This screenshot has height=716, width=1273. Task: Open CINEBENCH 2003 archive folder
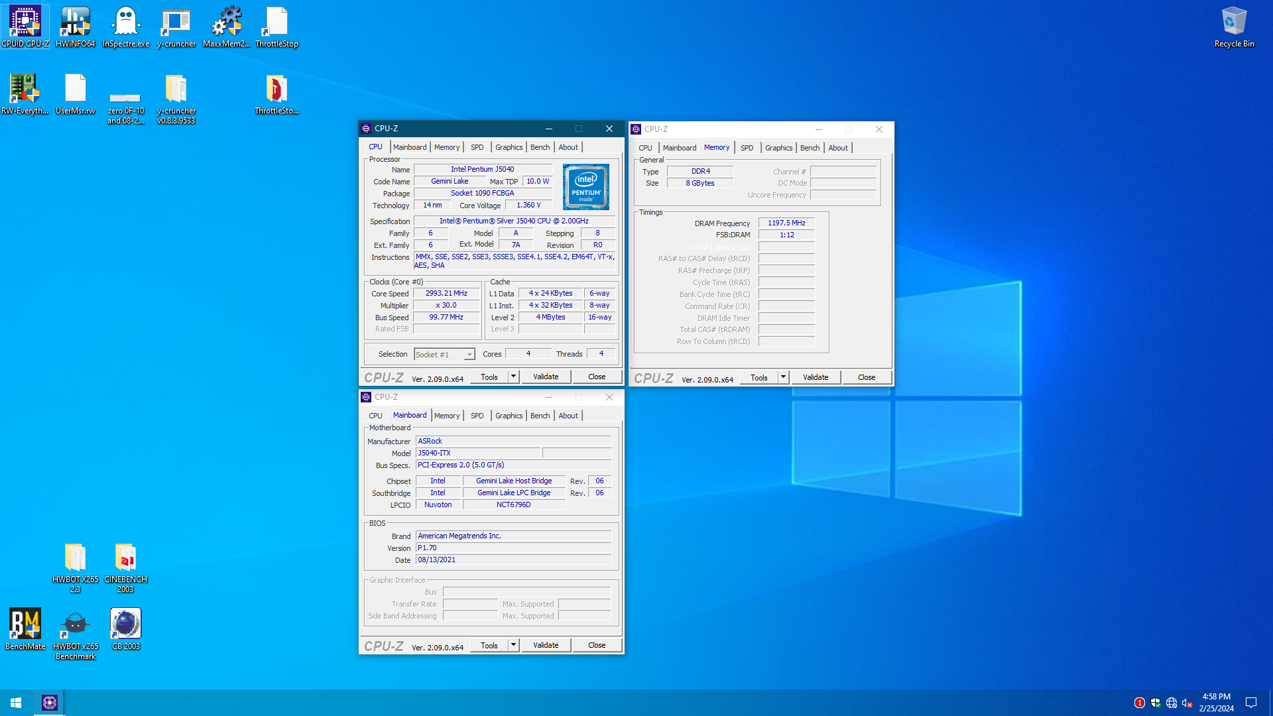click(126, 568)
